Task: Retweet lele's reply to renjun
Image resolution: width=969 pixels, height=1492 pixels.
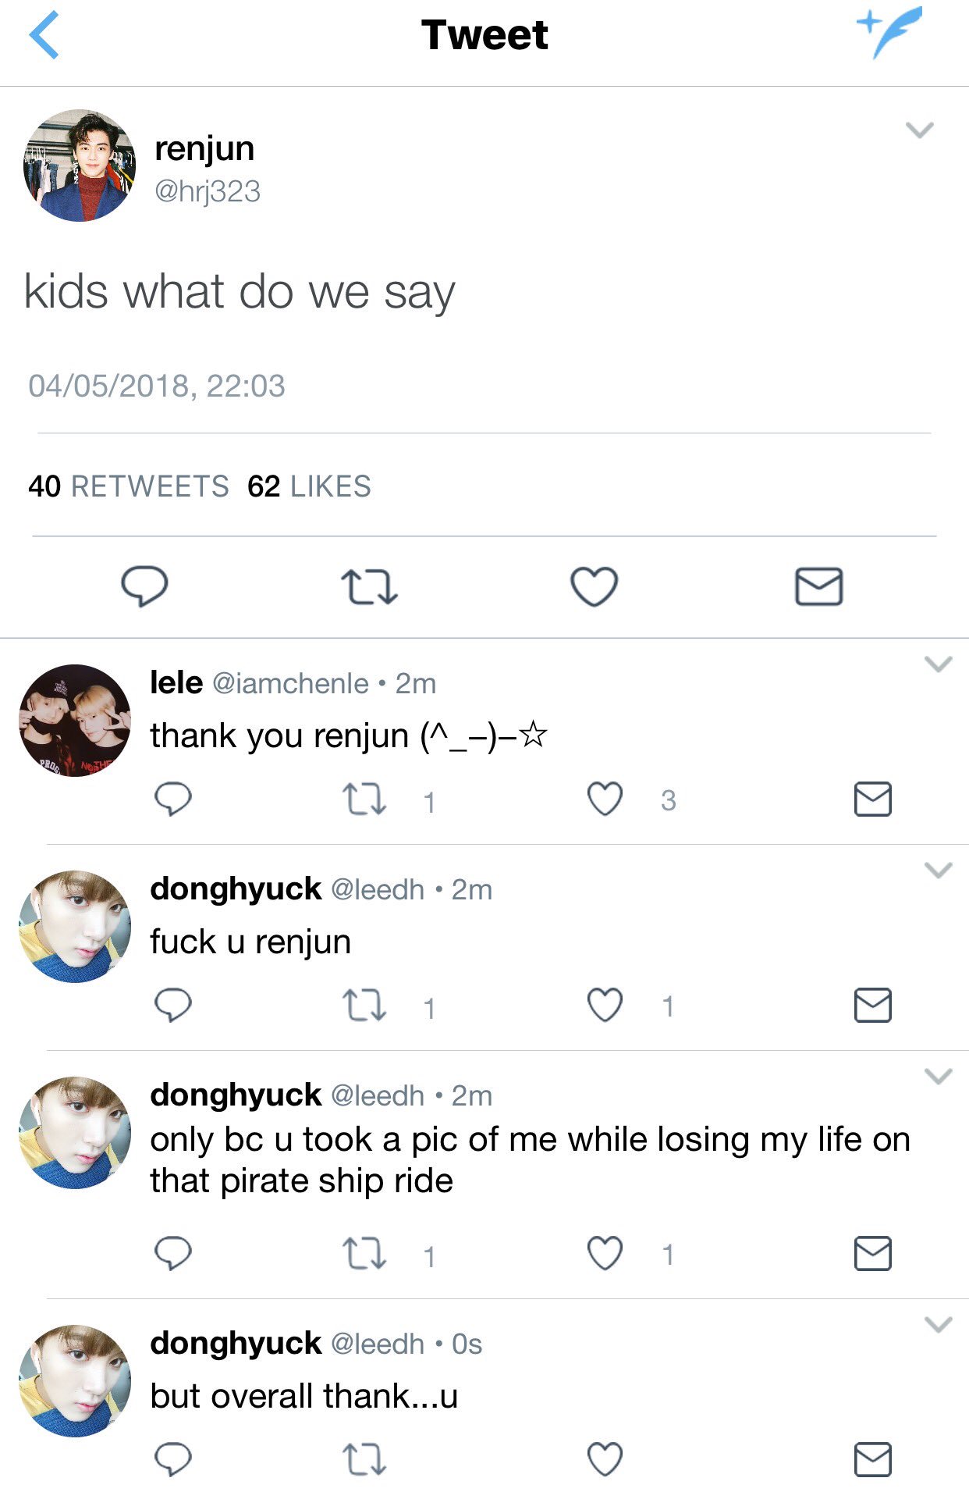Action: [364, 799]
